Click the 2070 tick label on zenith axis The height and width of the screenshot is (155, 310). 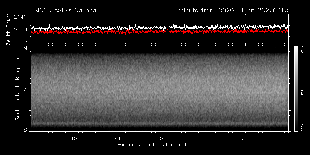(20, 30)
